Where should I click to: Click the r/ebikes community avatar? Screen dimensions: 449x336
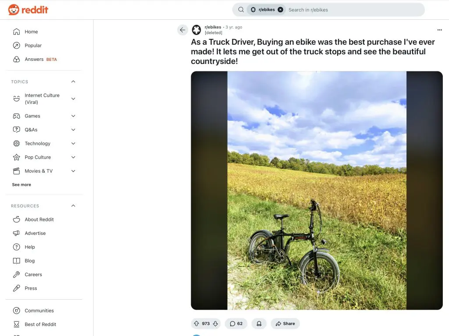coord(196,30)
